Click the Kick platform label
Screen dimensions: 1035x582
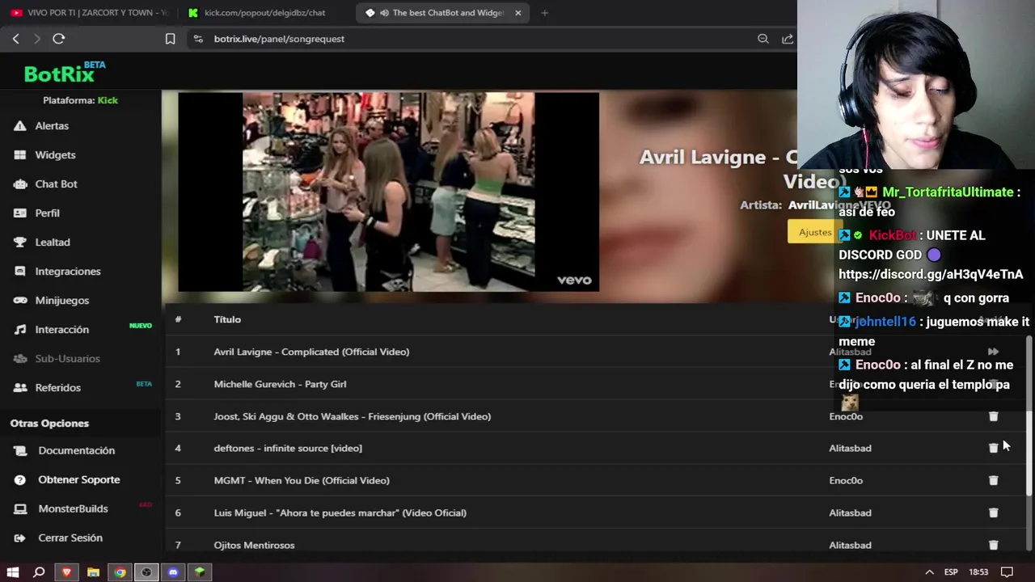click(x=108, y=100)
